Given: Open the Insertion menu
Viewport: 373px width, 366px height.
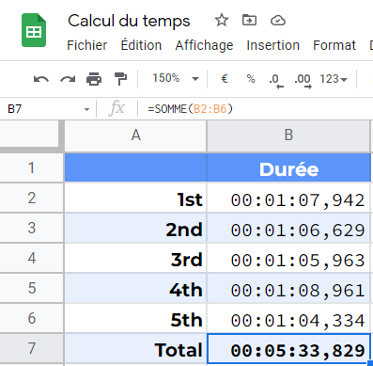Looking at the screenshot, I should coord(272,45).
